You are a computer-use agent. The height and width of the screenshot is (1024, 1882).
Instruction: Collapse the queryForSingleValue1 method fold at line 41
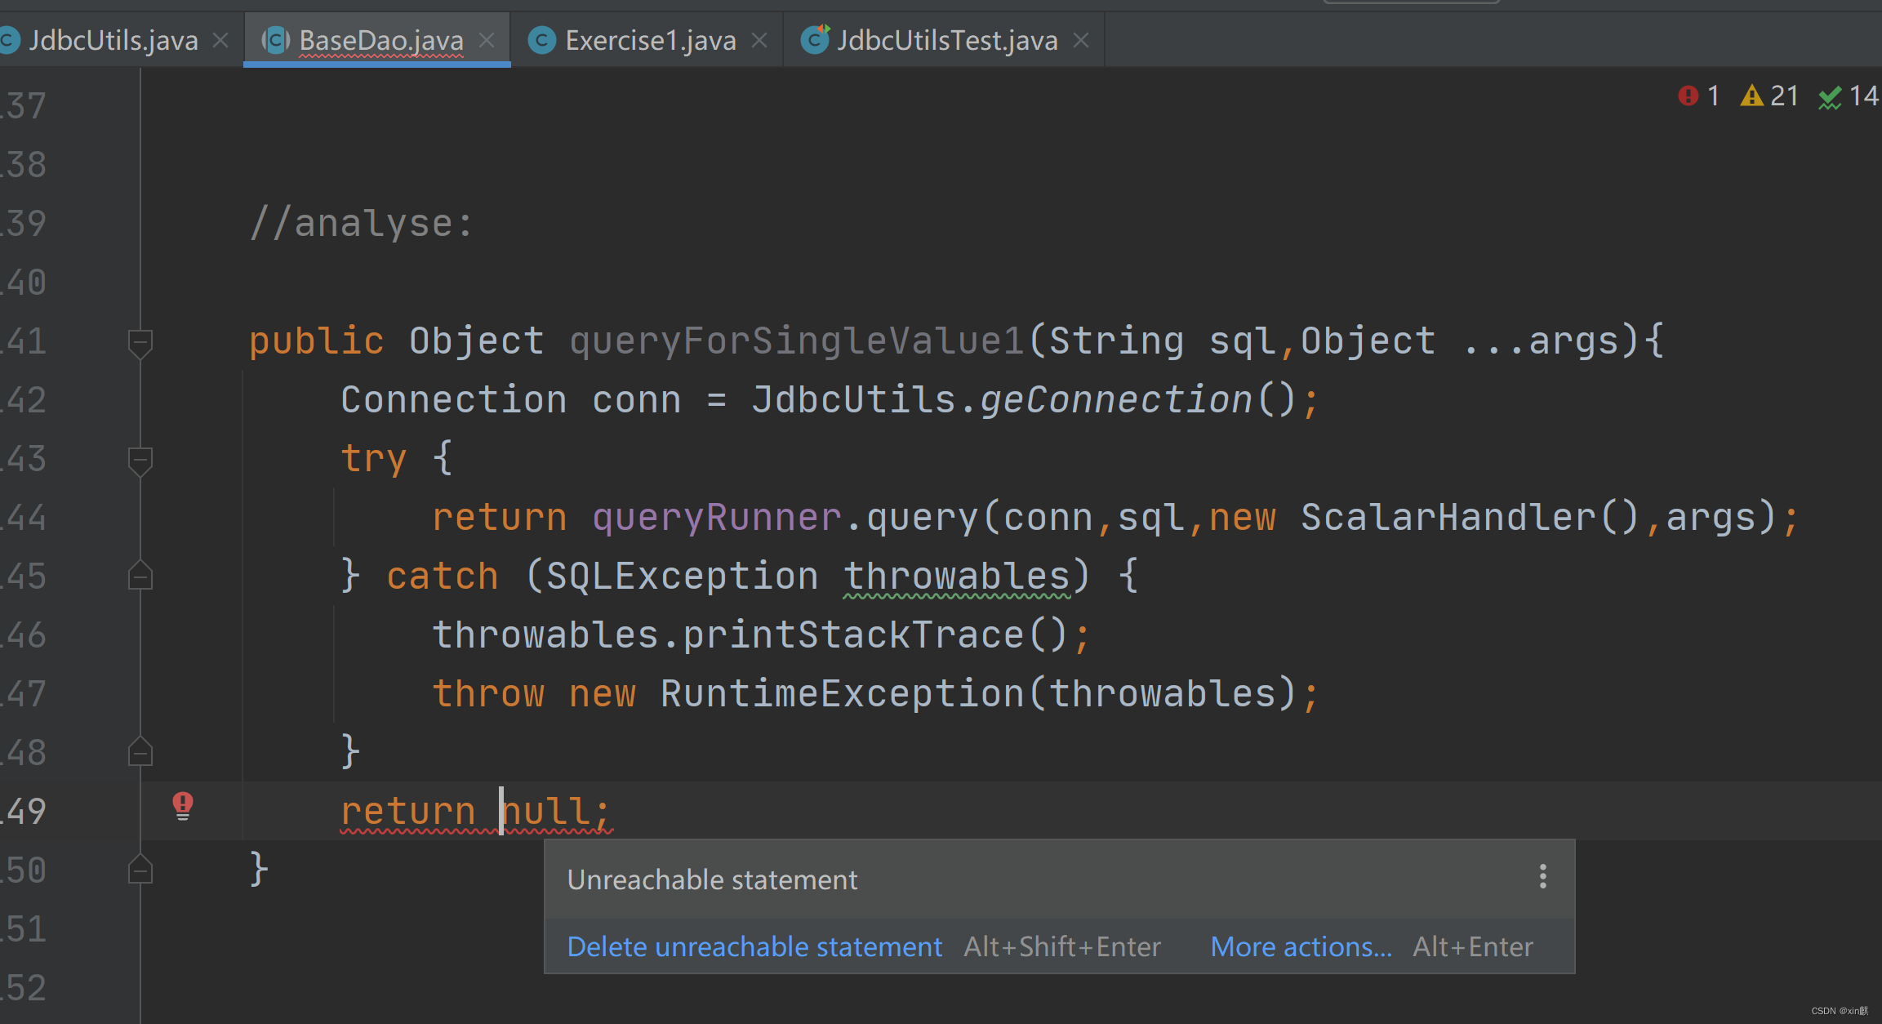[x=140, y=341]
